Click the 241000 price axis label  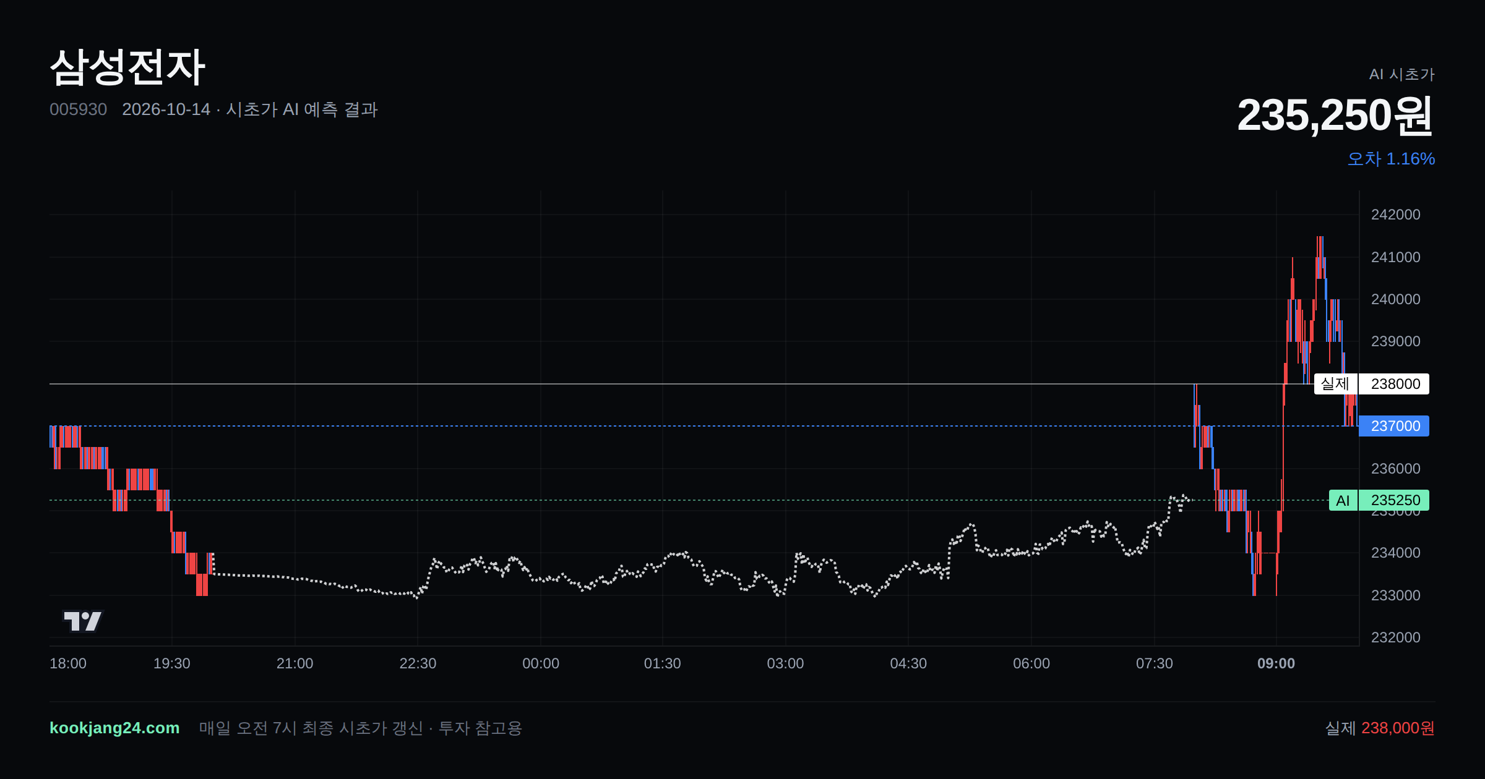[1396, 257]
